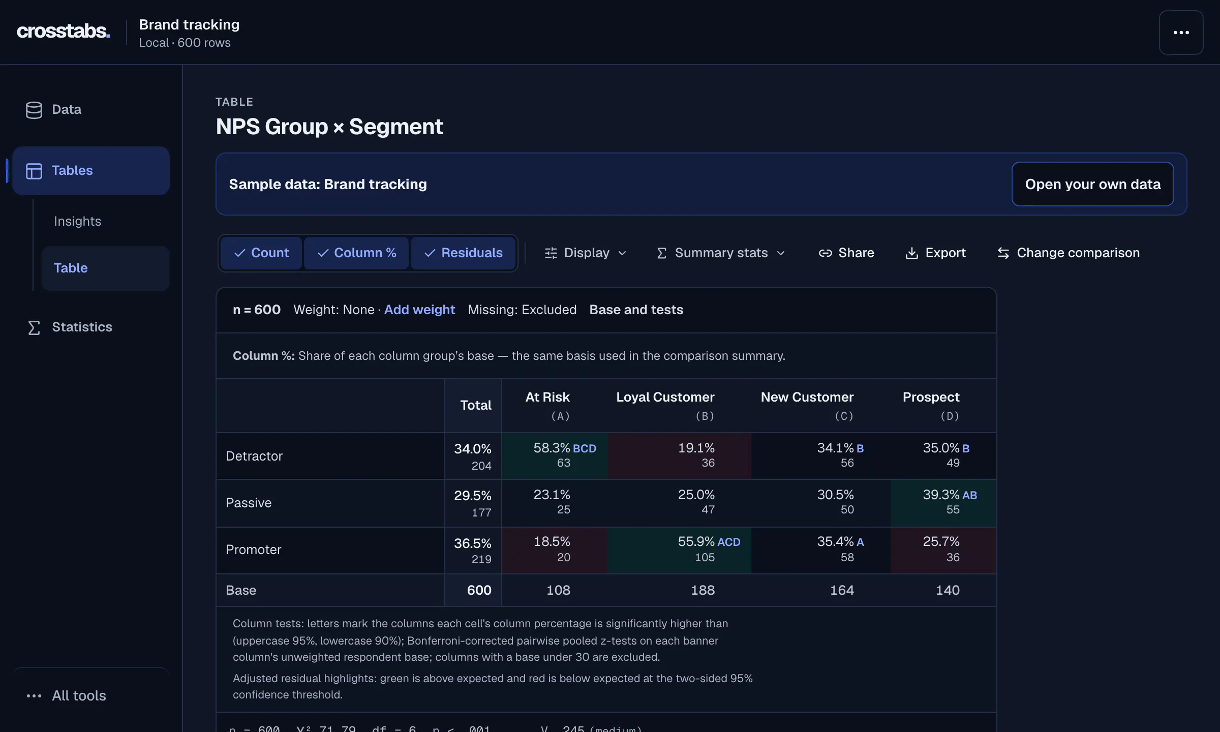Click the Add weight link

419,310
